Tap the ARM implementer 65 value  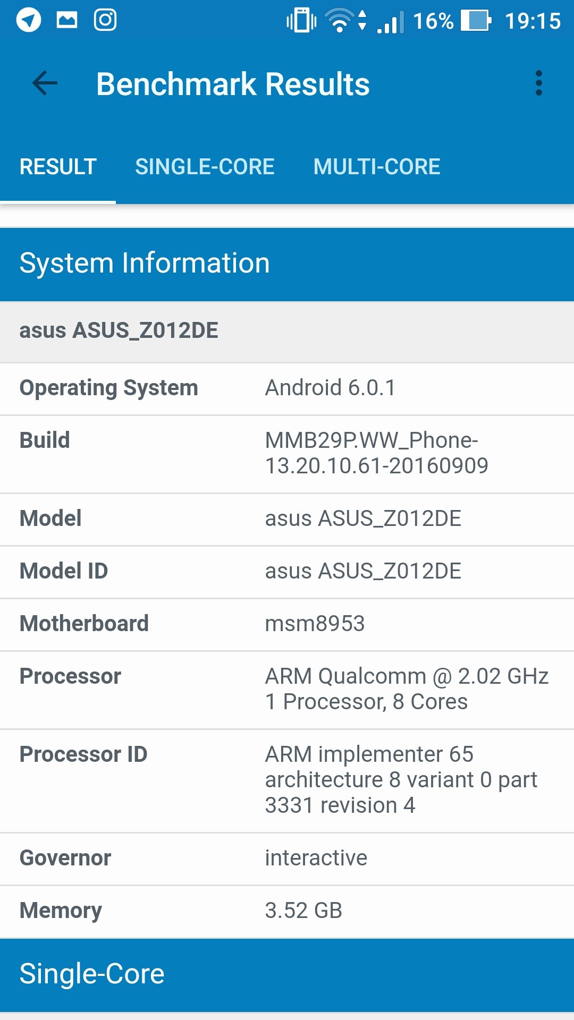[x=401, y=780]
